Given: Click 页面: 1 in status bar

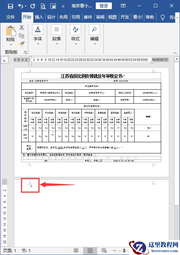Looking at the screenshot, I should click(x=9, y=251).
